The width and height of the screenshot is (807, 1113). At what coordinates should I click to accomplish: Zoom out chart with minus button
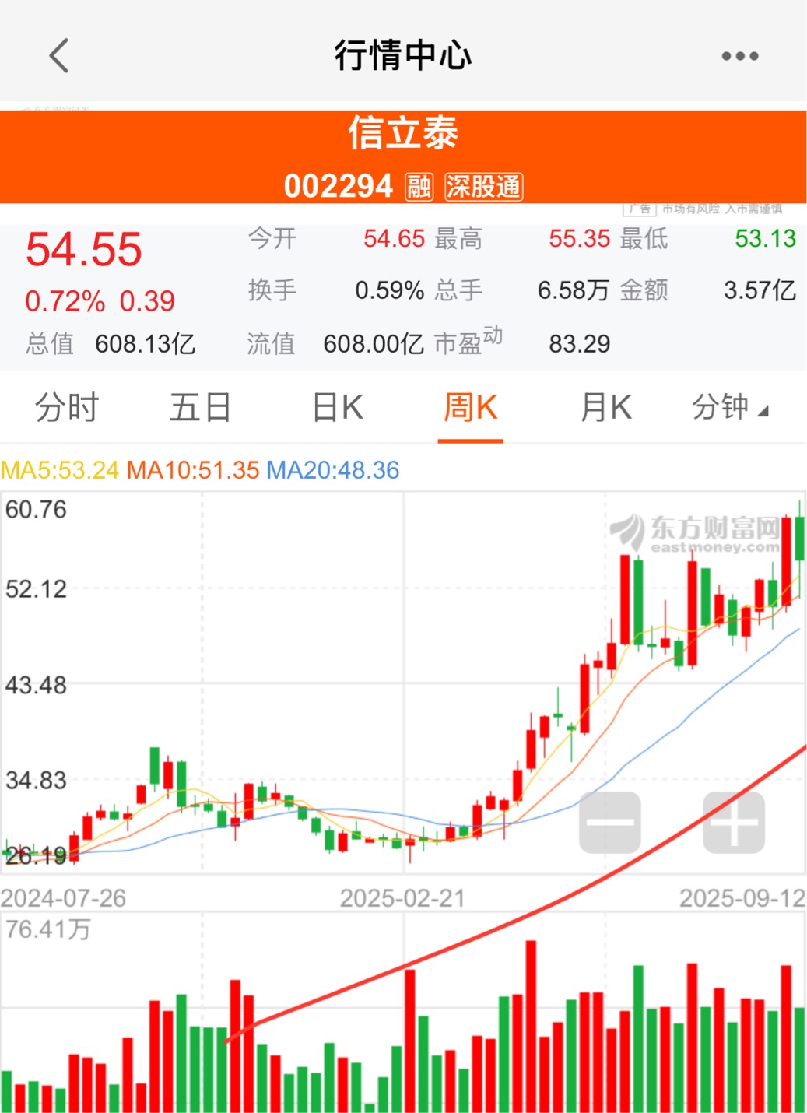[610, 823]
